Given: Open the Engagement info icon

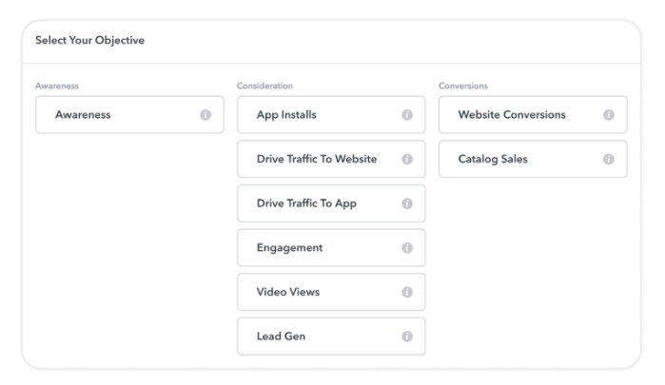Looking at the screenshot, I should click(407, 247).
